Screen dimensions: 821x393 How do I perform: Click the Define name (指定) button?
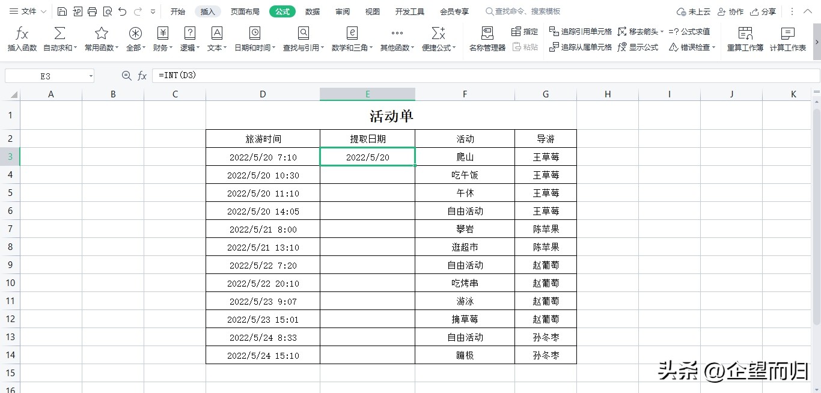[x=525, y=32]
